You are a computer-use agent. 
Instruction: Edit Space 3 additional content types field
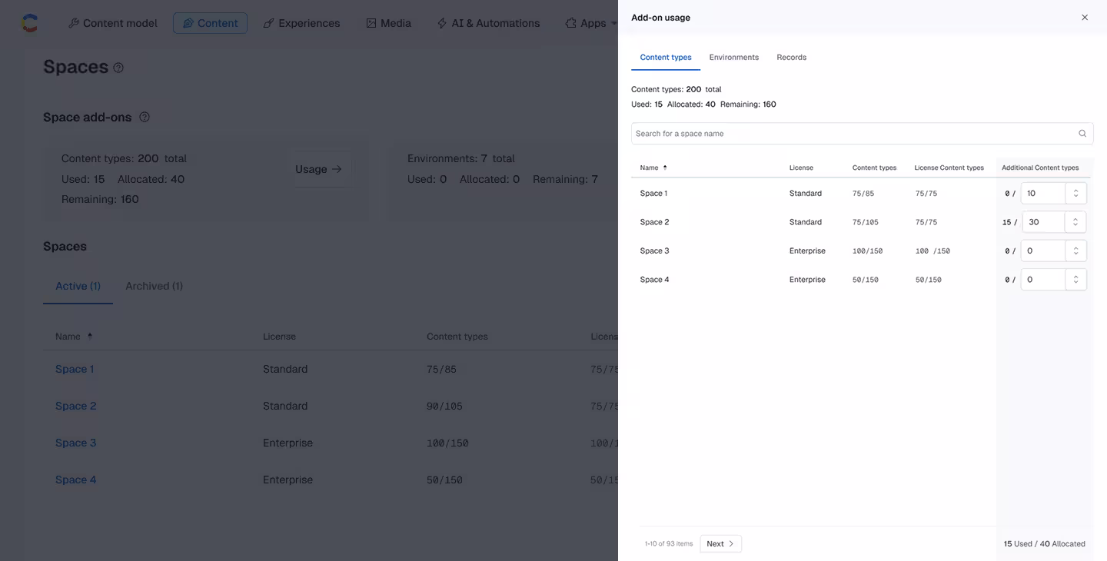tap(1042, 251)
